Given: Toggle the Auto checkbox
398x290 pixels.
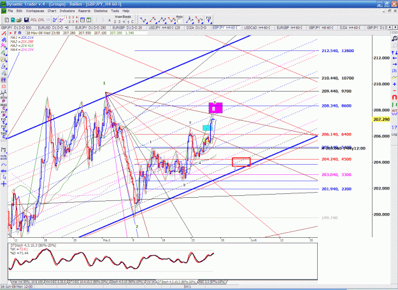Looking at the screenshot, I should [x=179, y=20].
